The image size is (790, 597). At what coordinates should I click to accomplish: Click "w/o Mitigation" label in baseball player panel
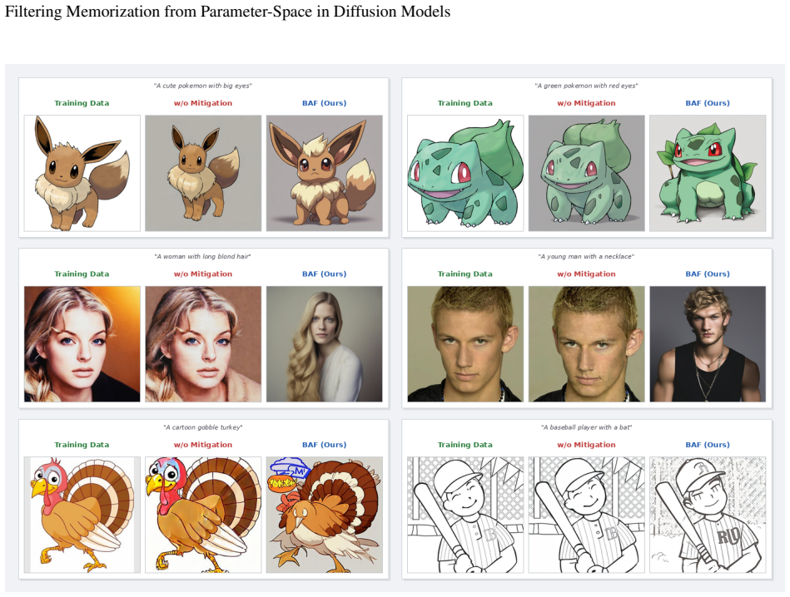pyautogui.click(x=586, y=445)
